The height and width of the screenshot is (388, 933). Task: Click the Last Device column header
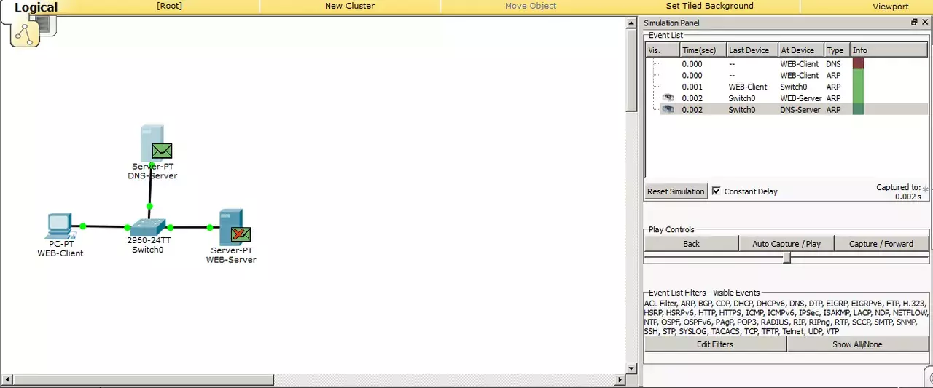(752, 50)
